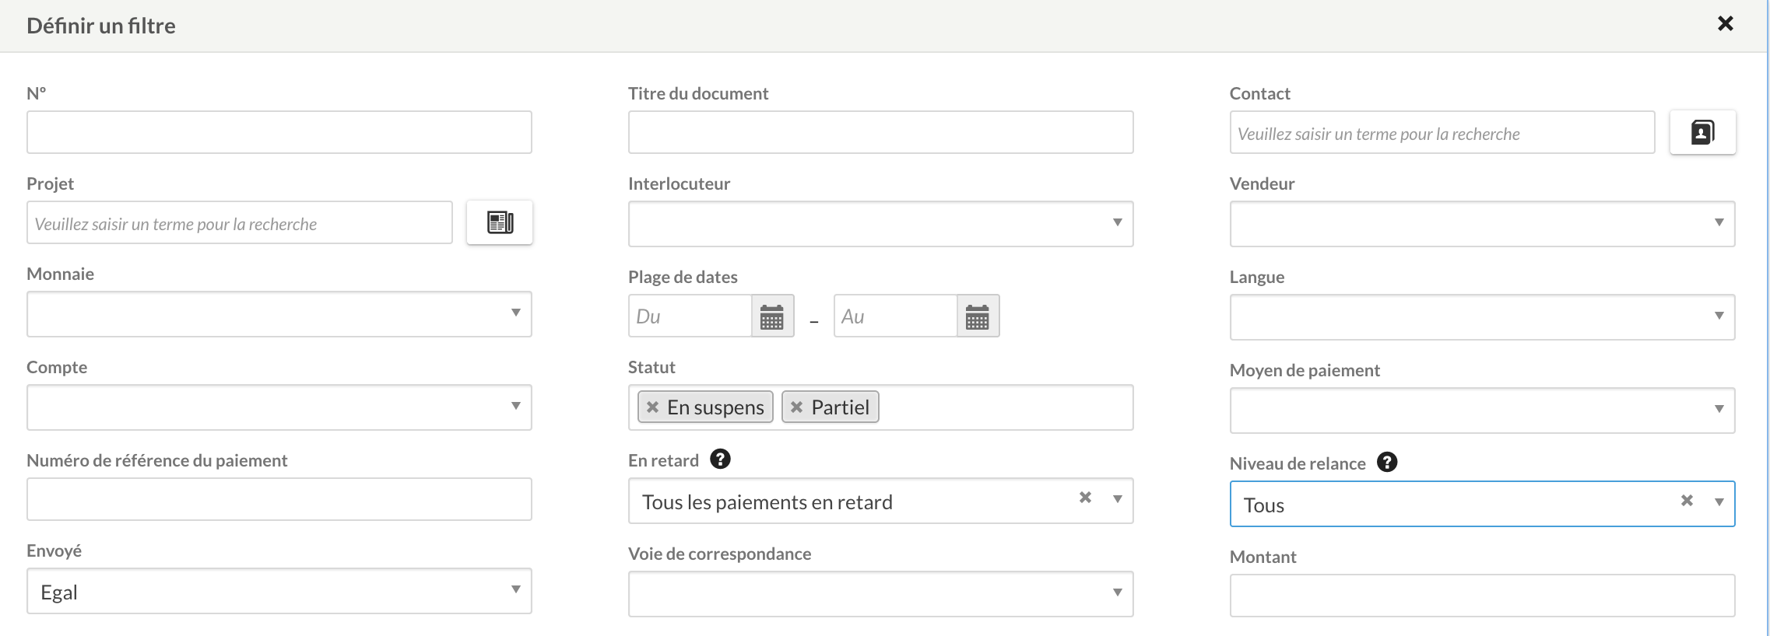
Task: Remove the 'En suspens' status tag
Action: pos(653,407)
